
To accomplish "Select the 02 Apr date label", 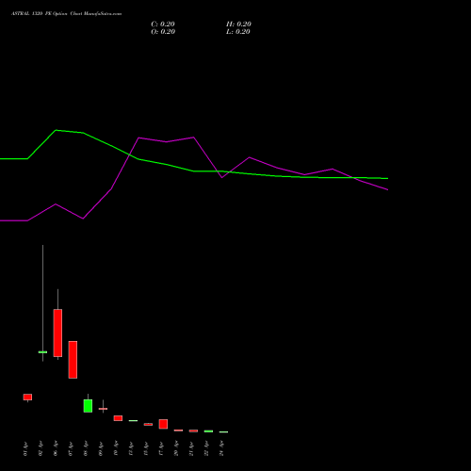I will point(41,448).
